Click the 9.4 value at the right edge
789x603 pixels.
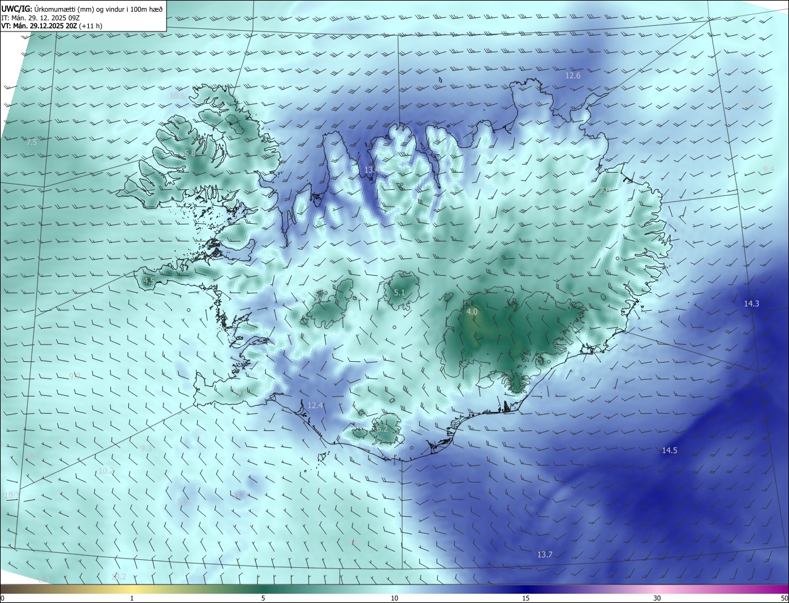[x=769, y=169]
